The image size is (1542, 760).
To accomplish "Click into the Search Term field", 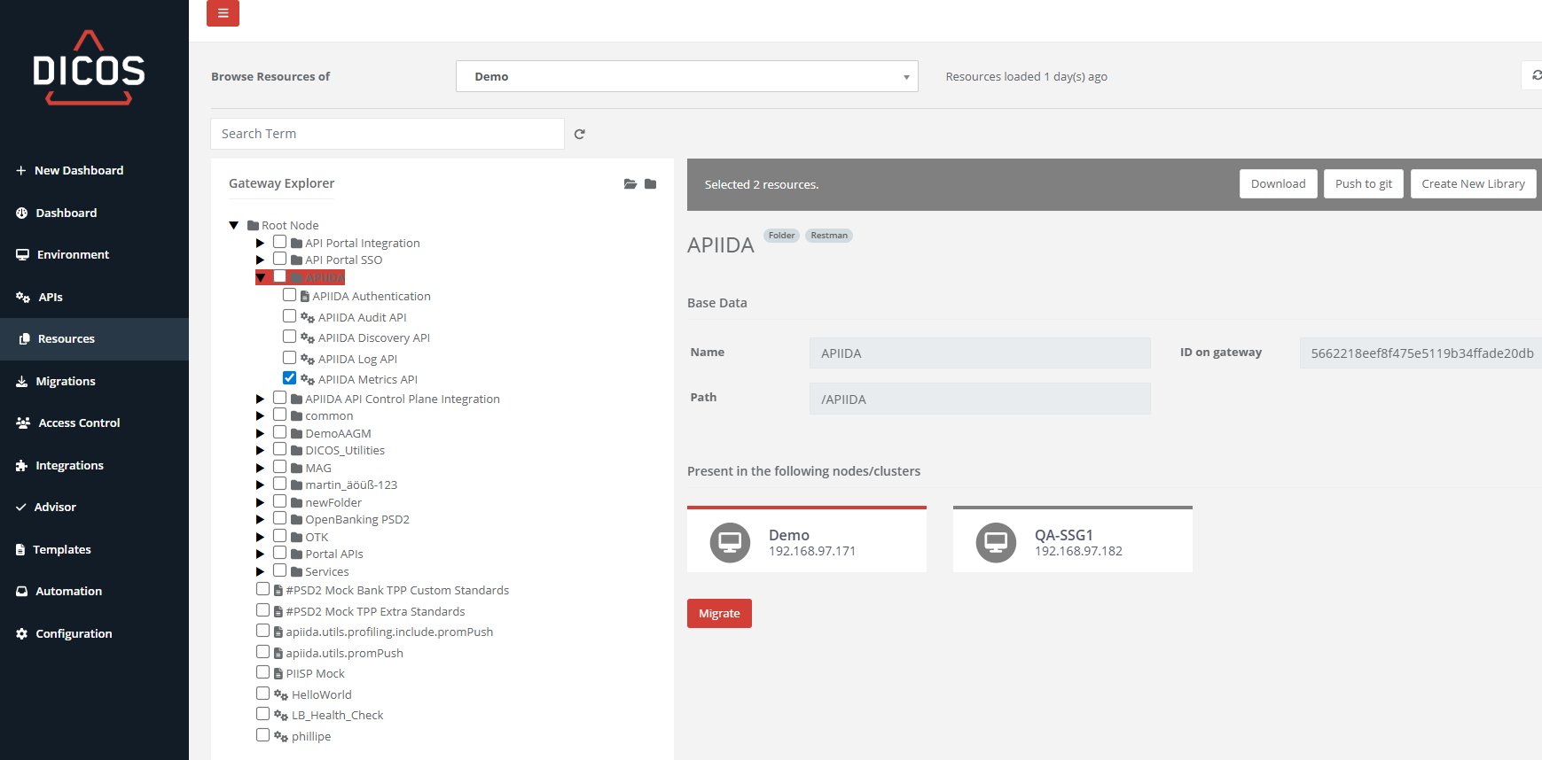I will coord(387,134).
